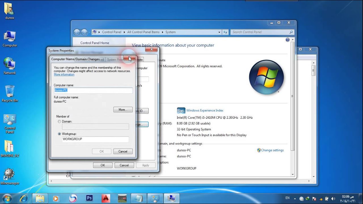Click the Computer name text field

coord(93,90)
